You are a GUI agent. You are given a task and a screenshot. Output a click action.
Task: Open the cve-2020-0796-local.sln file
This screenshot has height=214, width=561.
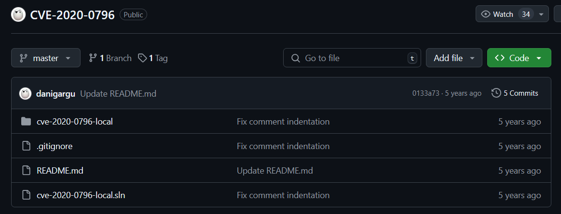(81, 195)
